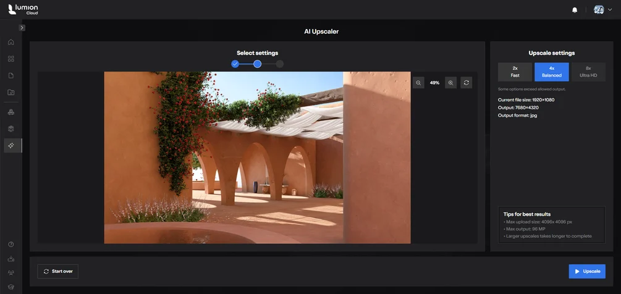Select the AI sparkle tools icon
The height and width of the screenshot is (294, 621).
click(x=11, y=146)
